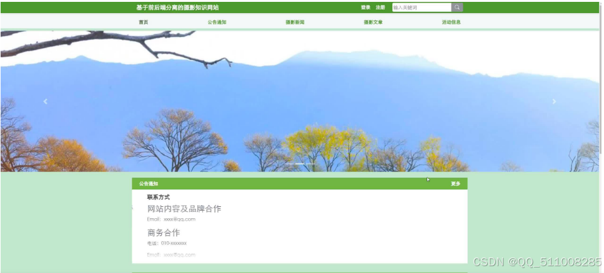This screenshot has height=273, width=604.
Task: Open the 联系方式 announcement title
Action: [158, 197]
